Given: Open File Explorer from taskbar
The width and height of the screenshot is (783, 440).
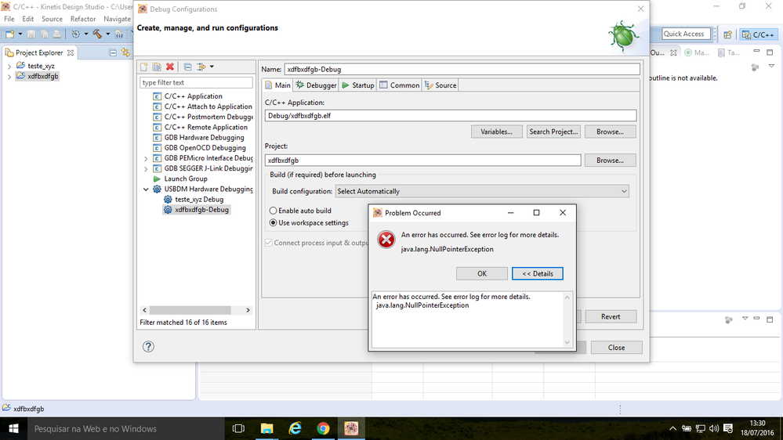Looking at the screenshot, I should pos(267,428).
